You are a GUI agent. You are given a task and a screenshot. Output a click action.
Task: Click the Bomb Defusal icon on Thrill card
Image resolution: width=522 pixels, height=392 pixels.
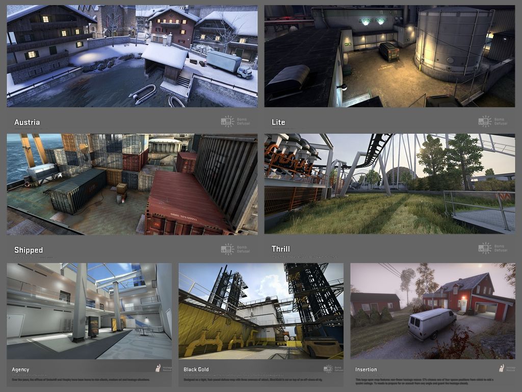point(485,248)
